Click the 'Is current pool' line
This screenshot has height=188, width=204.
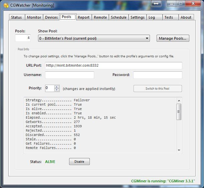[54, 104]
